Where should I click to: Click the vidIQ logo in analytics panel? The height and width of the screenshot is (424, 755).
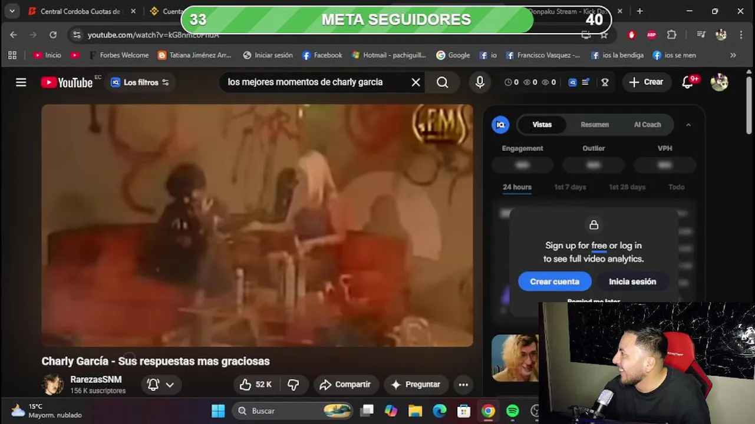500,125
